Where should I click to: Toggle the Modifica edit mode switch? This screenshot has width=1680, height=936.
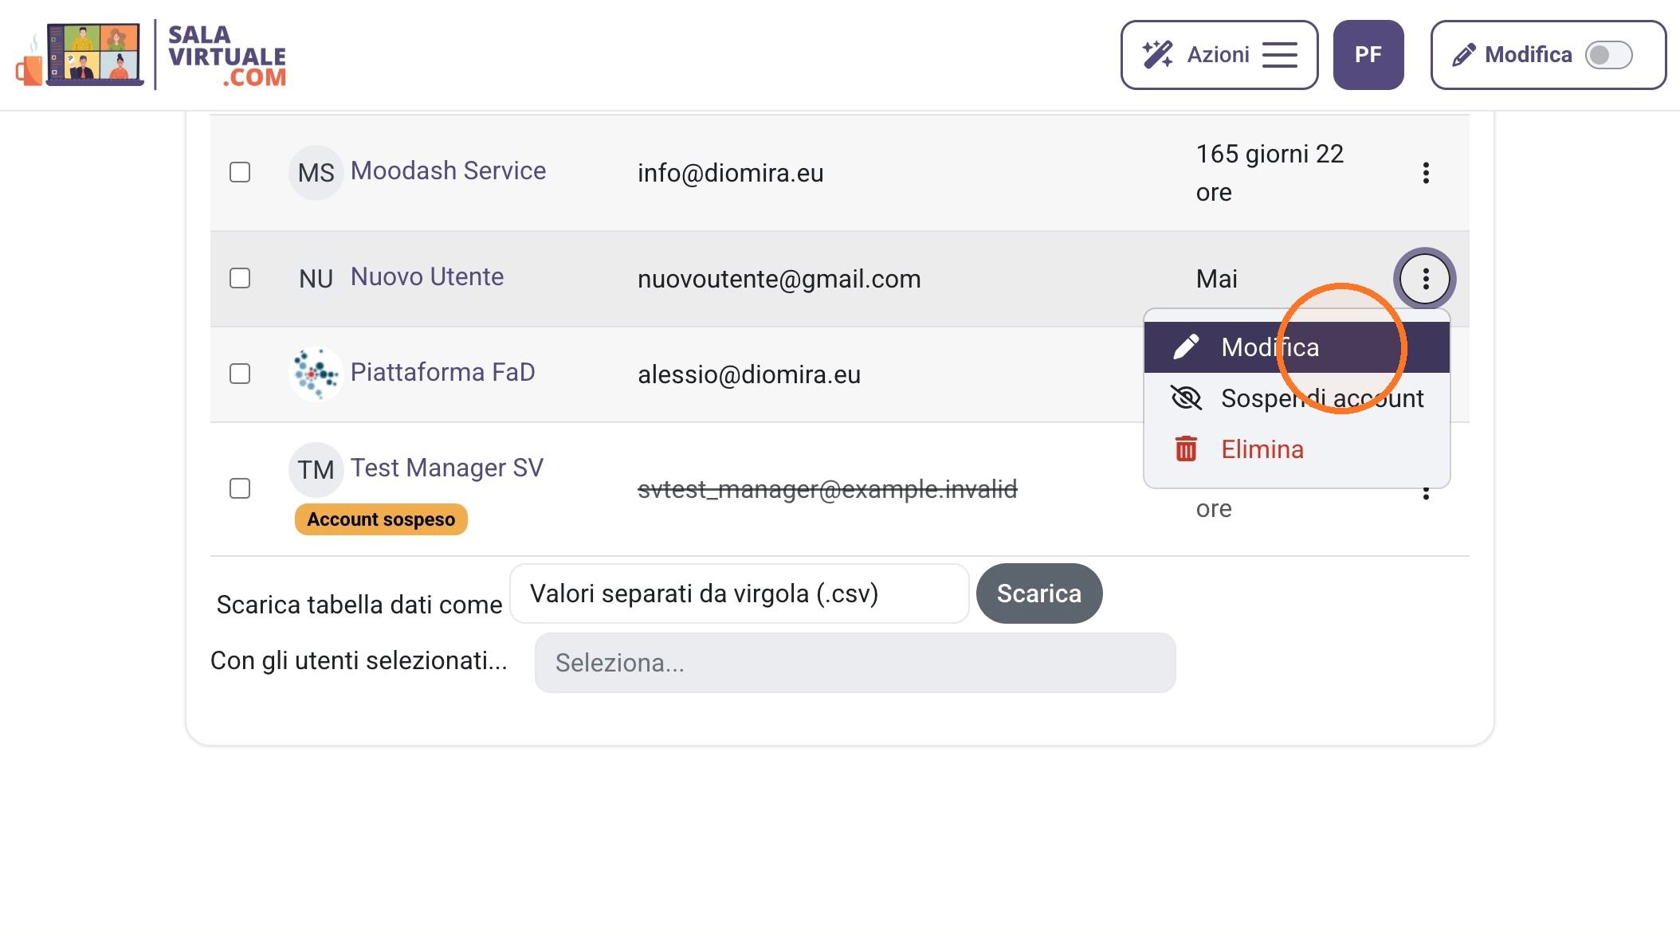(x=1608, y=55)
